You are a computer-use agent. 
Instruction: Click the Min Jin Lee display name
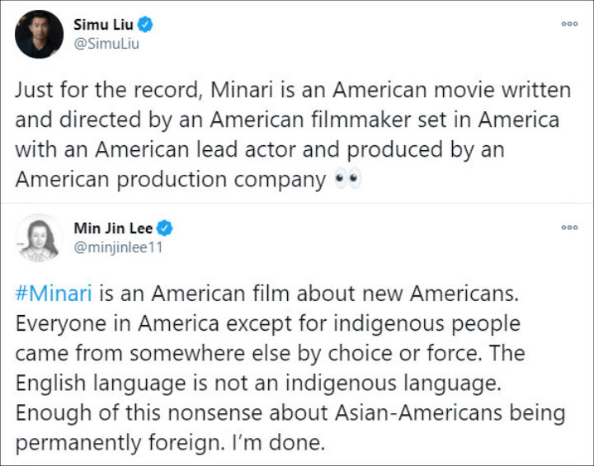113,228
